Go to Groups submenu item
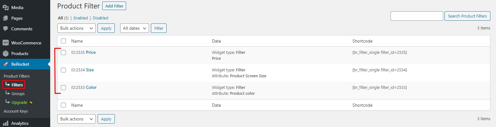Image resolution: width=496 pixels, height=127 pixels. point(18,94)
